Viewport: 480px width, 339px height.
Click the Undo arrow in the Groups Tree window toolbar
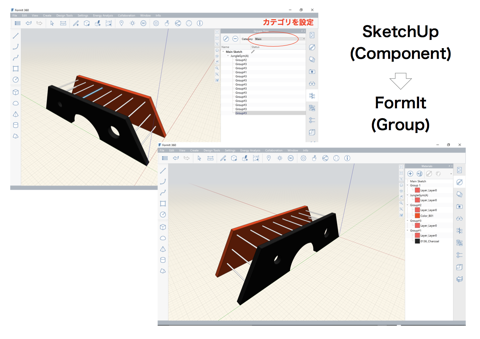(29, 23)
